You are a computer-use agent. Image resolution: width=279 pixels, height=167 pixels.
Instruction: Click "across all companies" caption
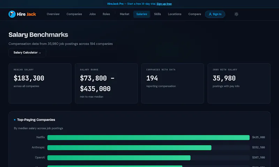click(x=27, y=86)
